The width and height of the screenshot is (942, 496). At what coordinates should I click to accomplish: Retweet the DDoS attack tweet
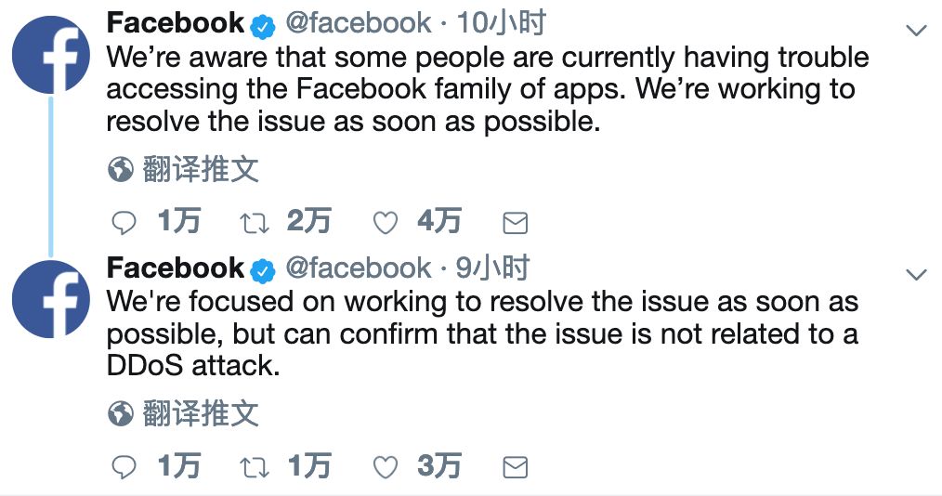[x=255, y=467]
